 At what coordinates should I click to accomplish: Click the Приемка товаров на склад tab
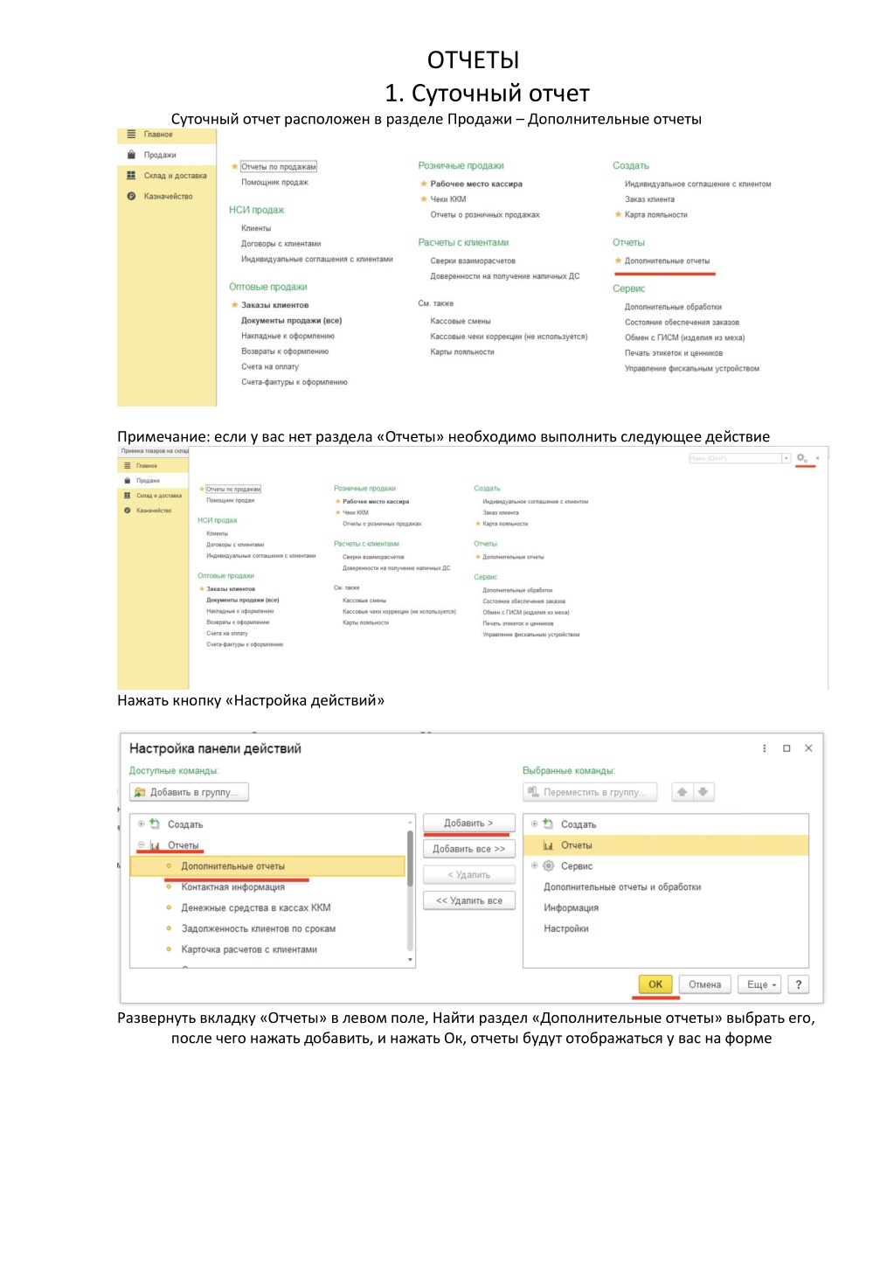[154, 451]
